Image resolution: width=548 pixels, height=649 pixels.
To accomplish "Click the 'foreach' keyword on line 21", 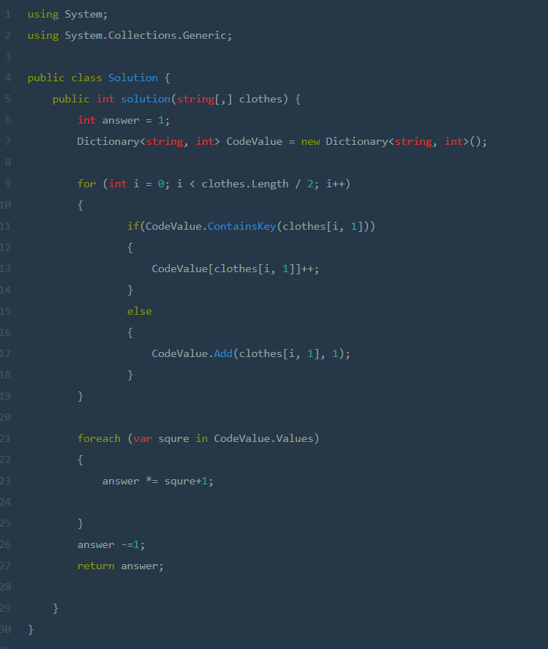I will (99, 438).
